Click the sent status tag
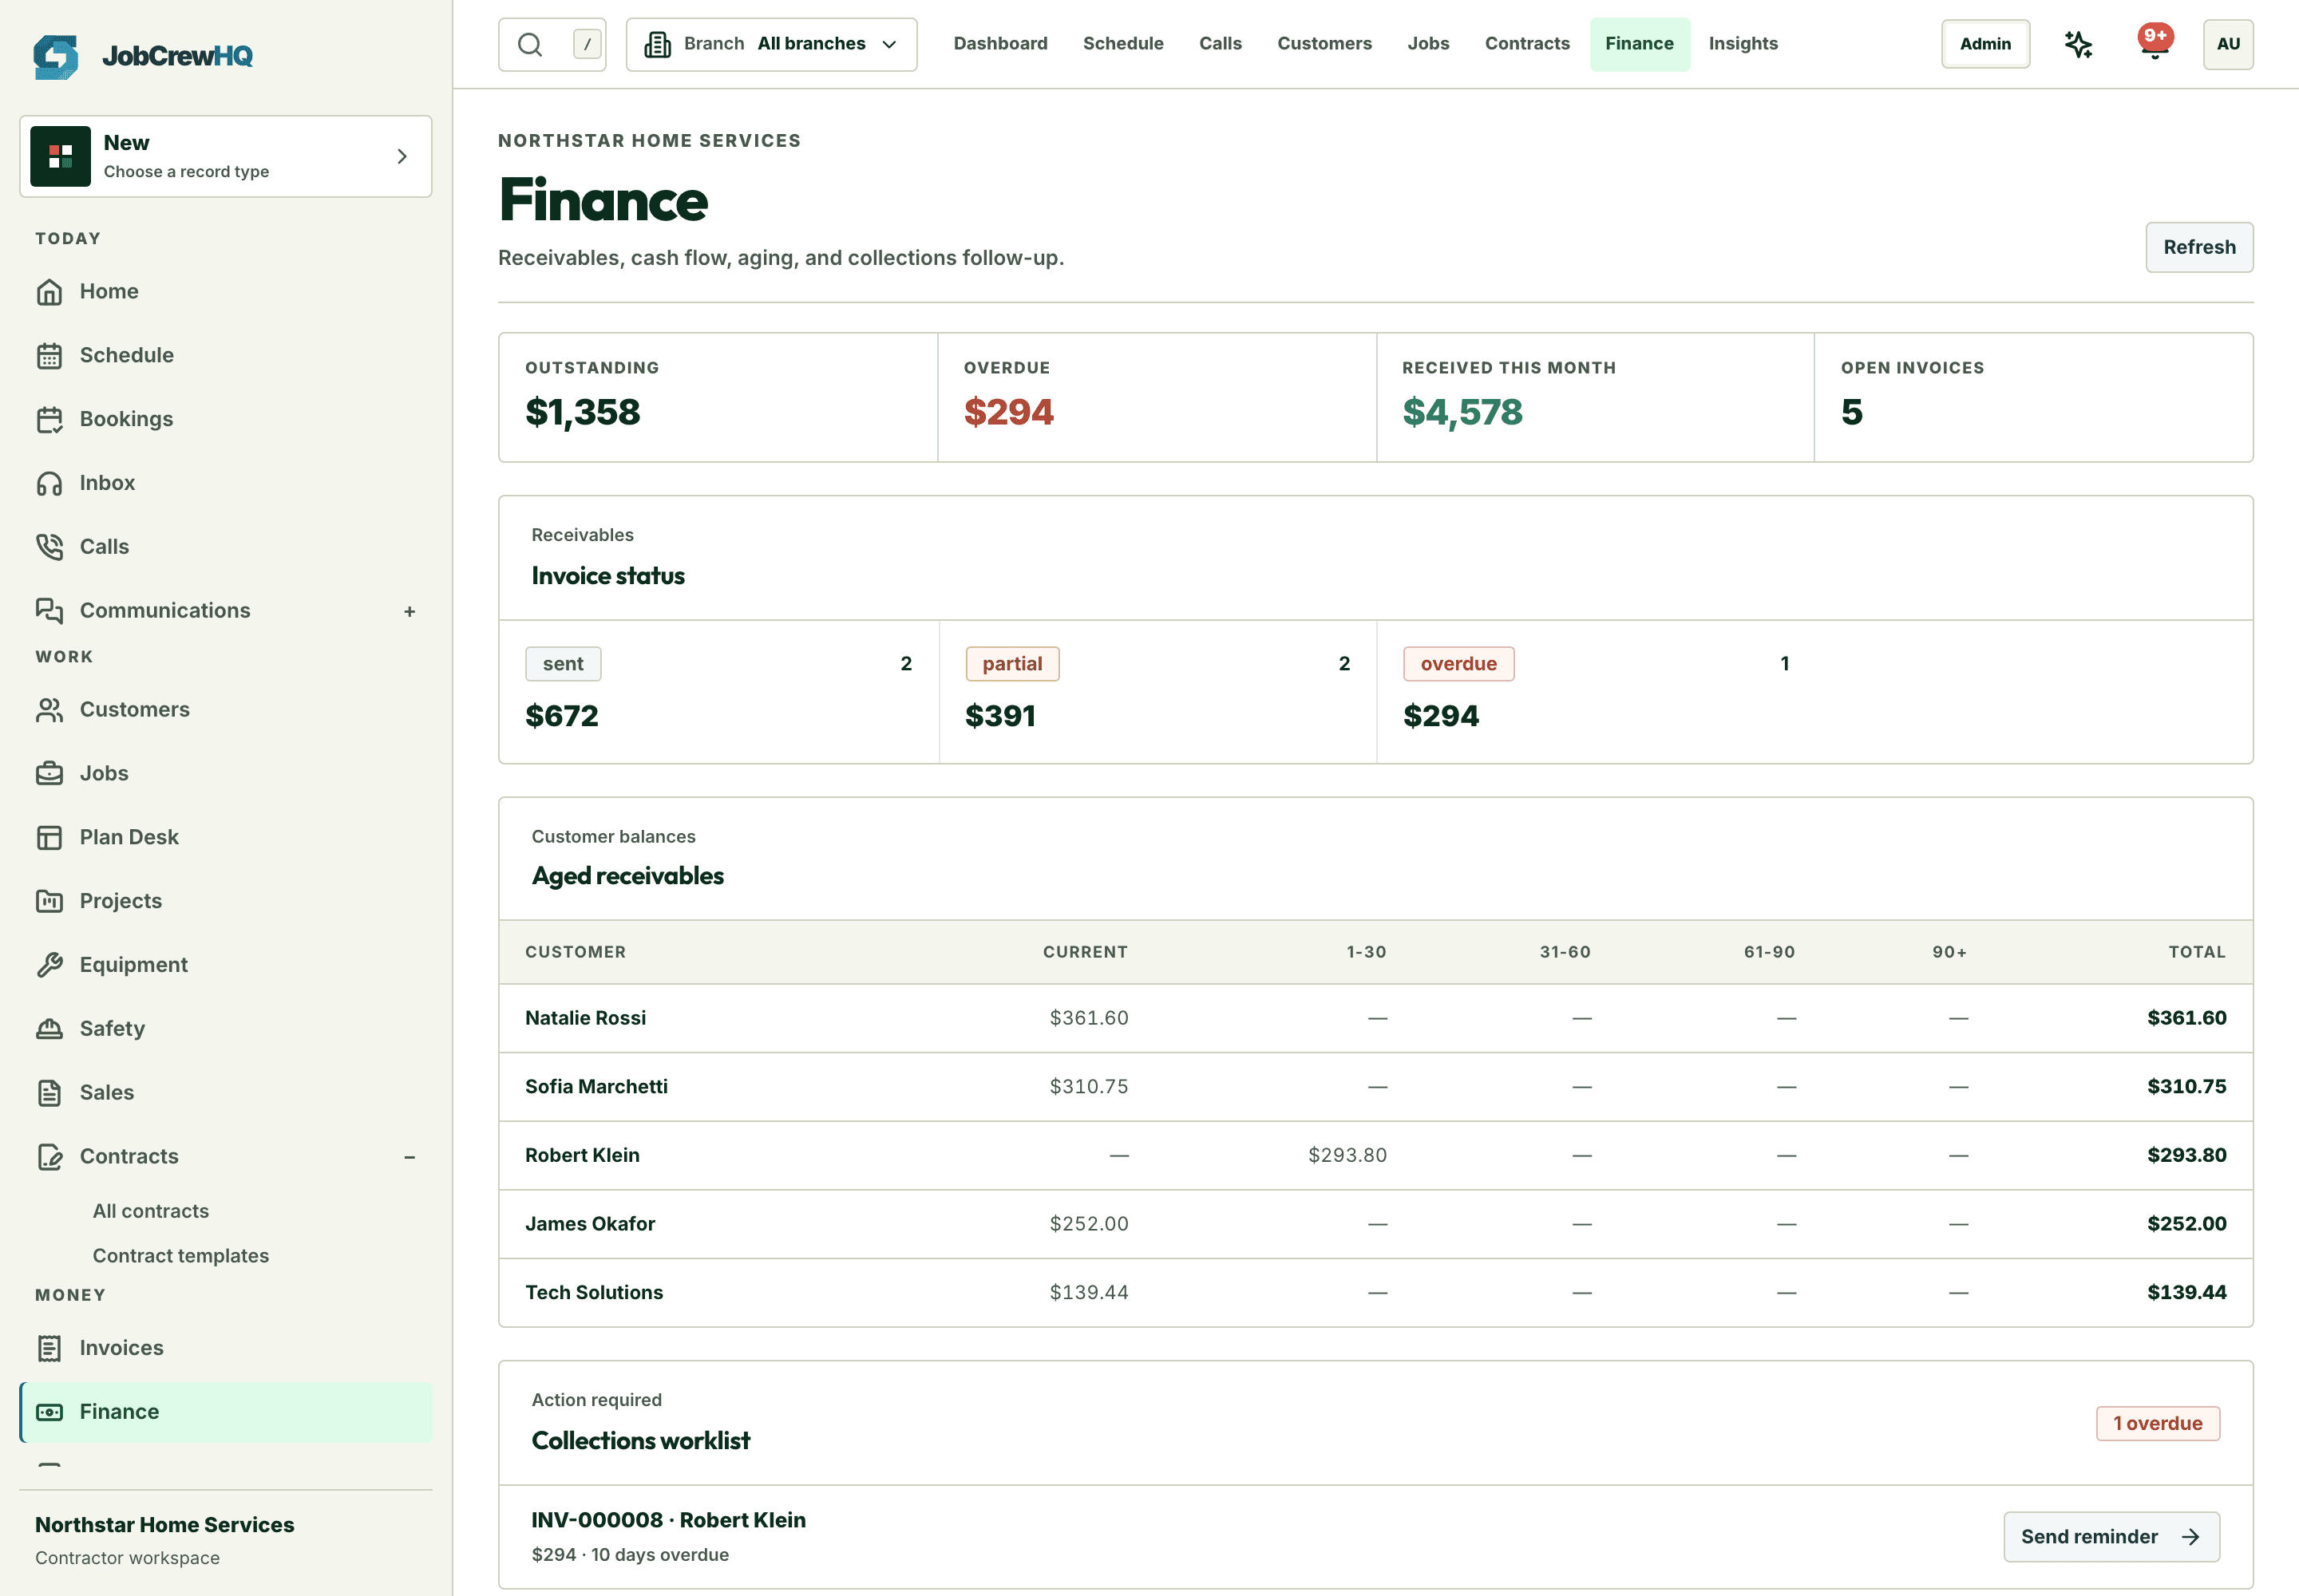 click(562, 664)
